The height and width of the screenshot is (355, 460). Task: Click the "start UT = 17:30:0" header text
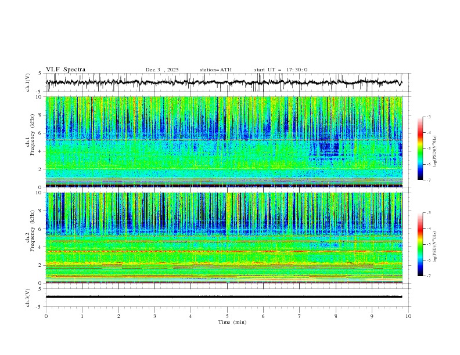coord(281,70)
